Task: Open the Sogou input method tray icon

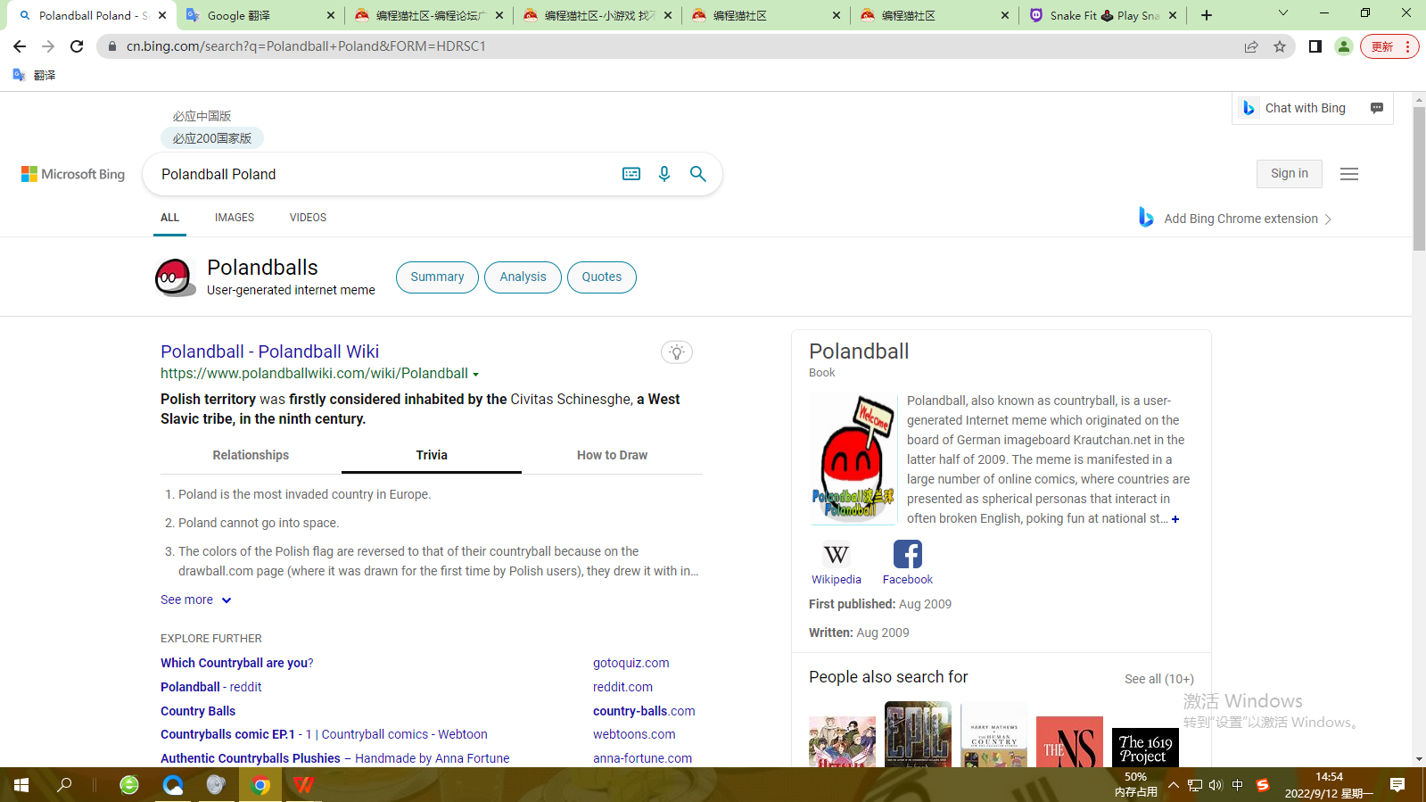Action: point(1262,785)
